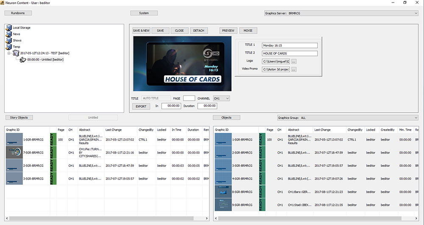
Task: Click the TITLE 2 input field
Action: pyautogui.click(x=290, y=53)
